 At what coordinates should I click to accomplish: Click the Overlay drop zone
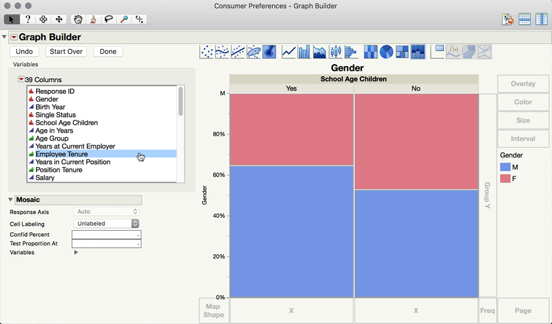[523, 84]
